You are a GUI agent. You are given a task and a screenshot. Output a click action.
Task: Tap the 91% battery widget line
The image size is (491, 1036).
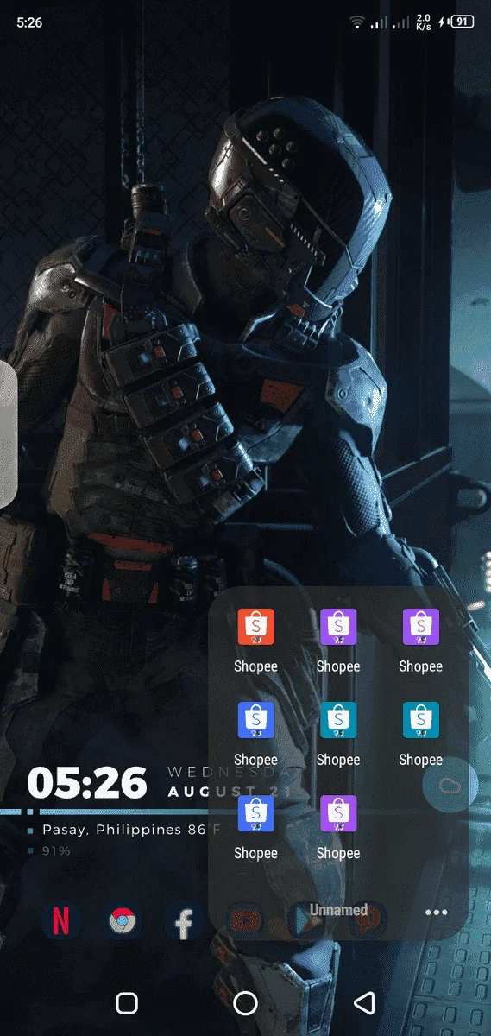click(x=56, y=850)
